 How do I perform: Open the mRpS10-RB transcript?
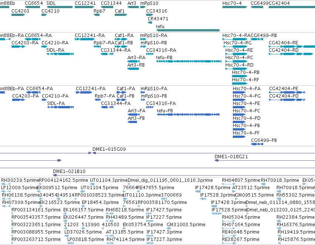coord(143,47)
